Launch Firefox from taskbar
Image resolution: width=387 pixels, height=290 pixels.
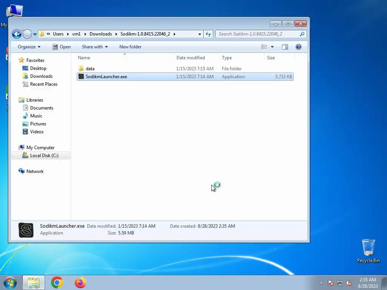(x=80, y=282)
